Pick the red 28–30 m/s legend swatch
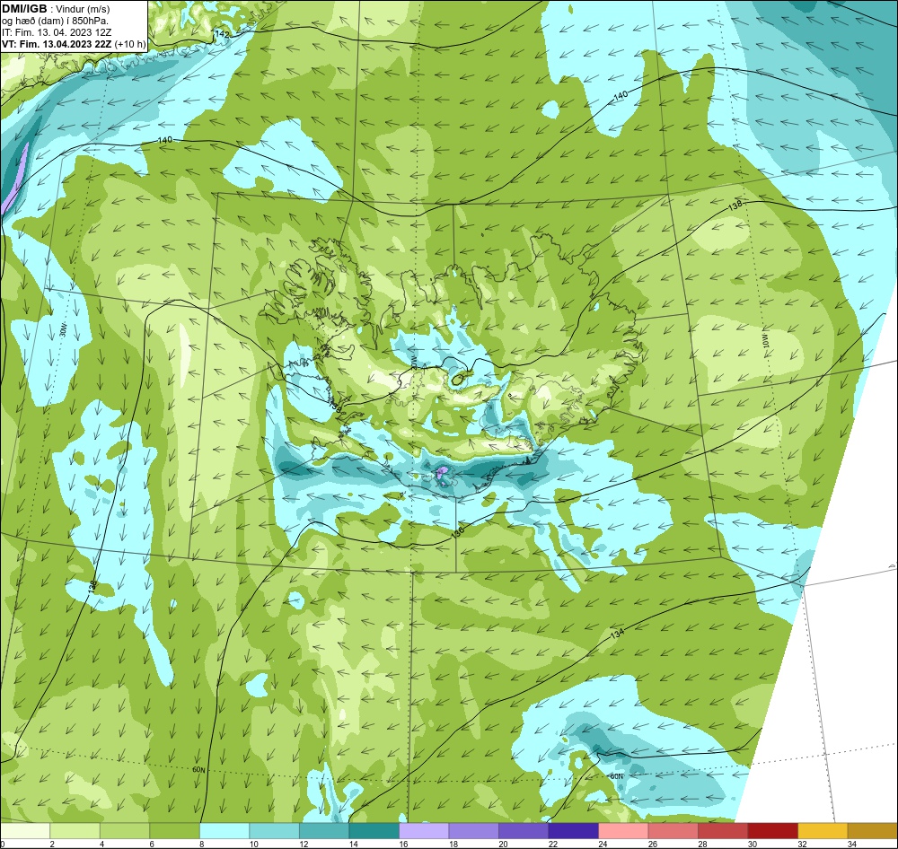This screenshot has height=849, width=898. tap(723, 830)
